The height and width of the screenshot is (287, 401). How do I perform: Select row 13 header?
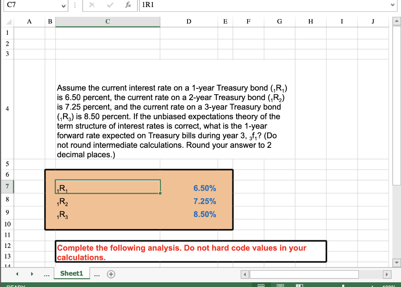pyautogui.click(x=7, y=256)
